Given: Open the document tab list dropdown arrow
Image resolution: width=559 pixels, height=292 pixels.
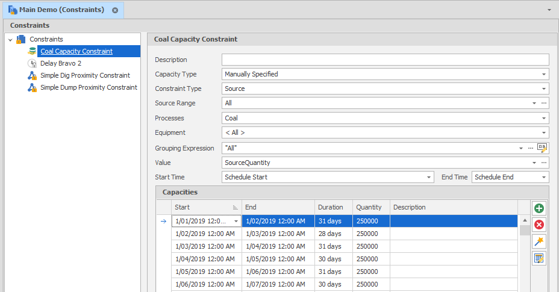Looking at the screenshot, I should click(x=549, y=10).
